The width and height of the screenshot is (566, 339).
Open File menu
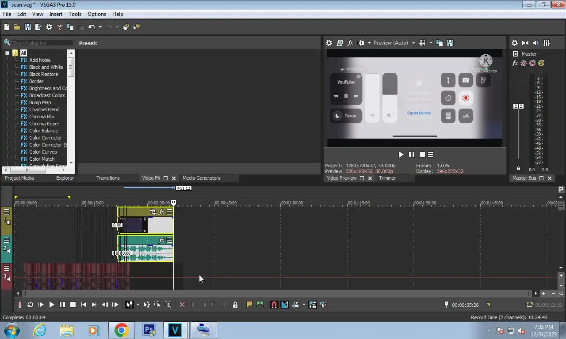[7, 14]
